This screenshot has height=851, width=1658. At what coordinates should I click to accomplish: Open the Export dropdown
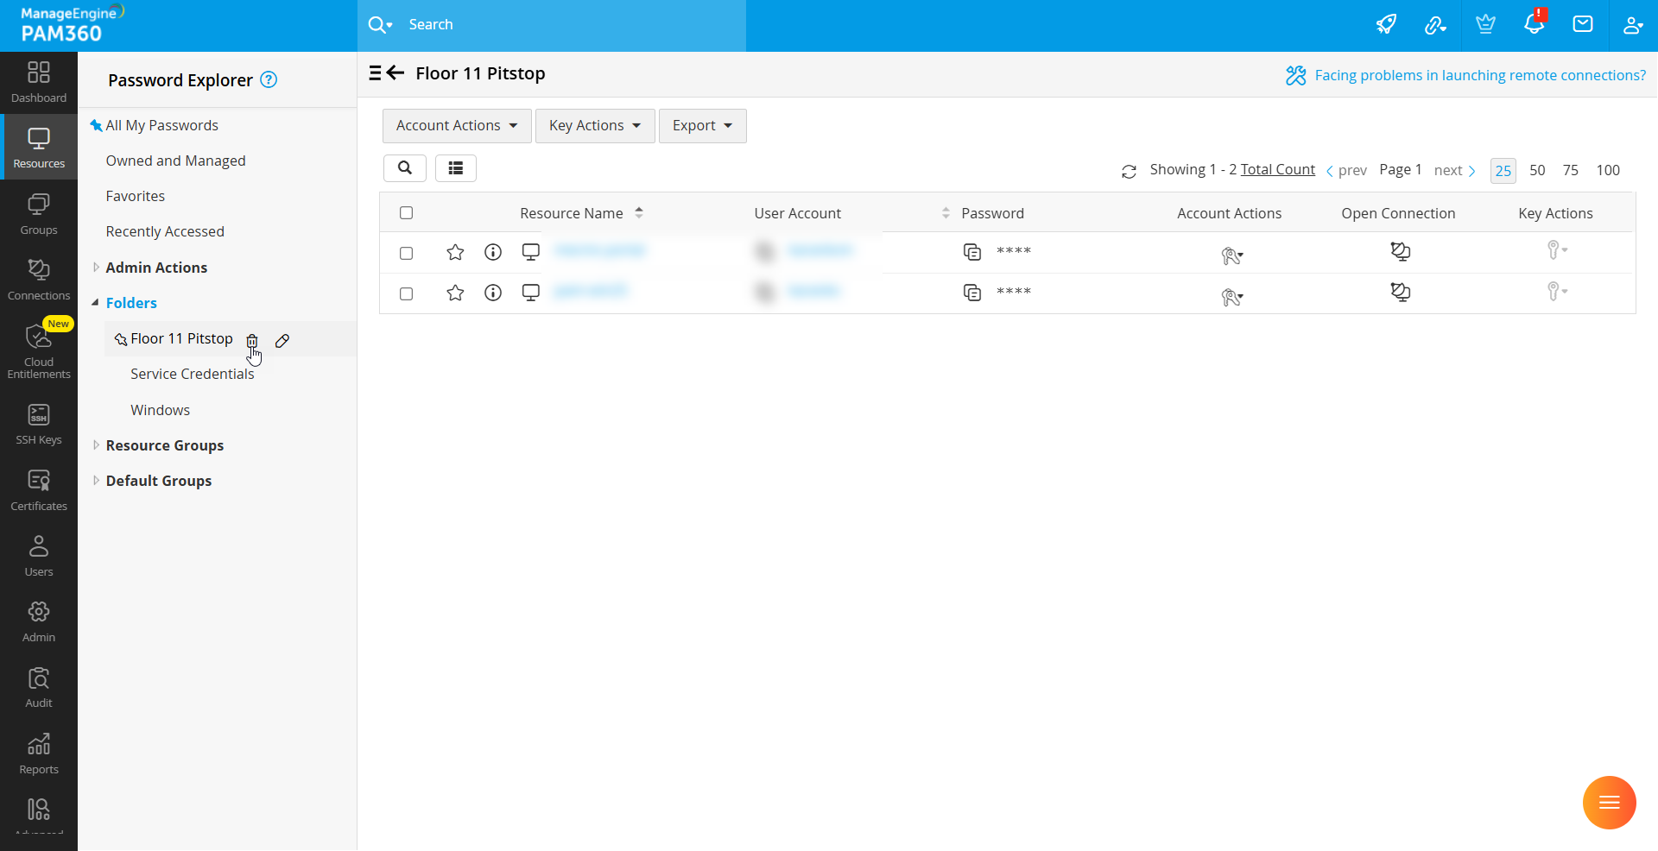(x=702, y=126)
